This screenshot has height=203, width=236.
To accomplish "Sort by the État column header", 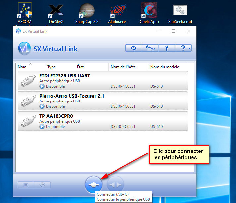I will tap(92, 67).
